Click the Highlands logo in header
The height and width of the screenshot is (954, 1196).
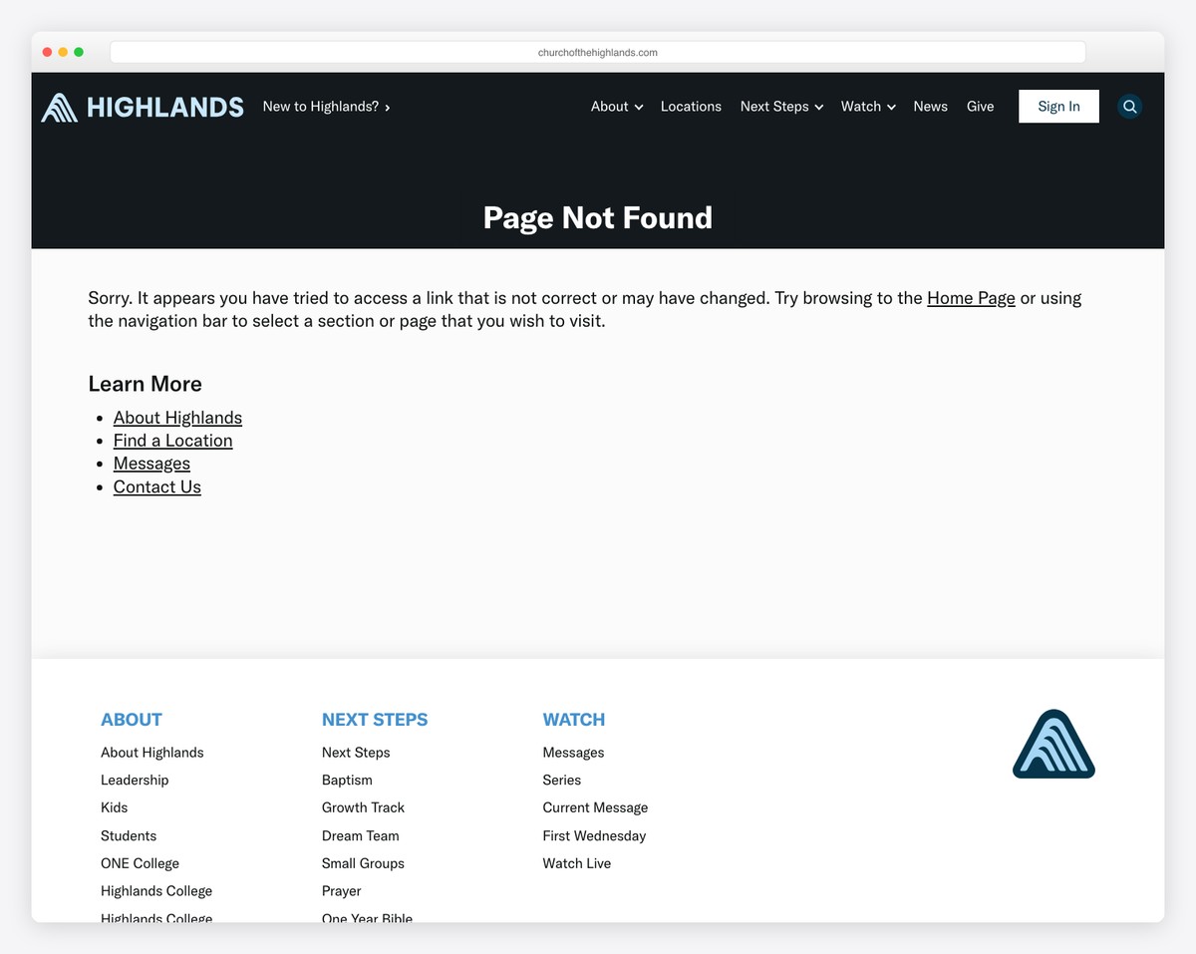point(143,107)
